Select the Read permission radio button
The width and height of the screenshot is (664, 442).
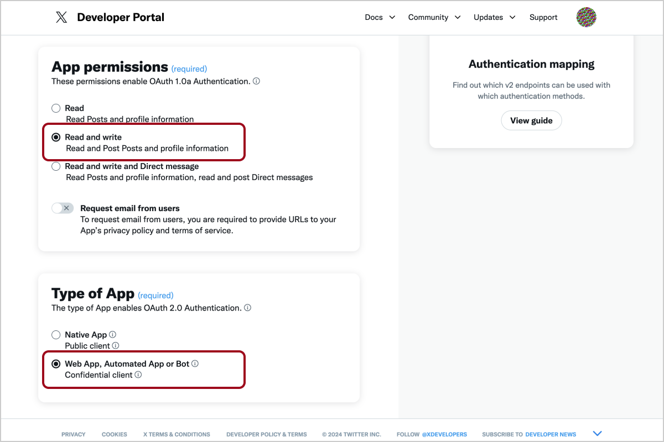[x=56, y=108]
